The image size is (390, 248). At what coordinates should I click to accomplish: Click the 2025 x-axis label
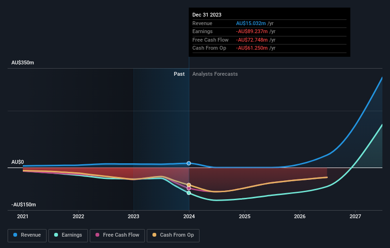click(x=245, y=217)
